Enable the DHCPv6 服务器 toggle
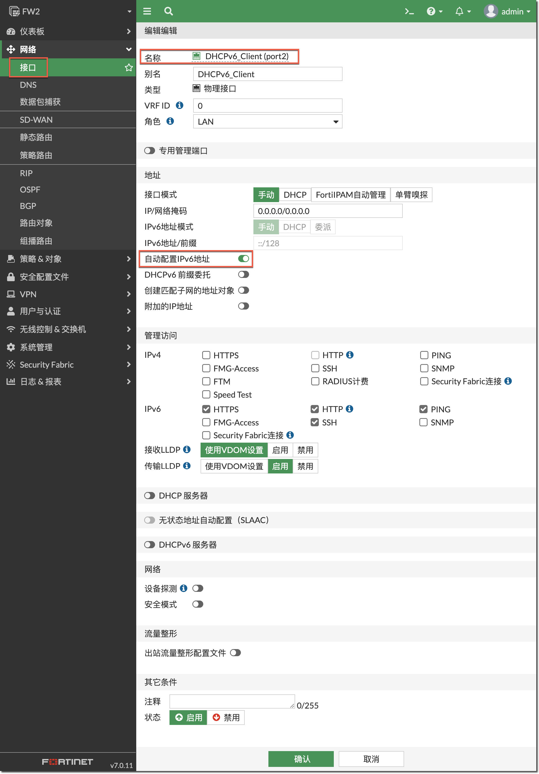This screenshot has height=774, width=539. click(x=149, y=545)
